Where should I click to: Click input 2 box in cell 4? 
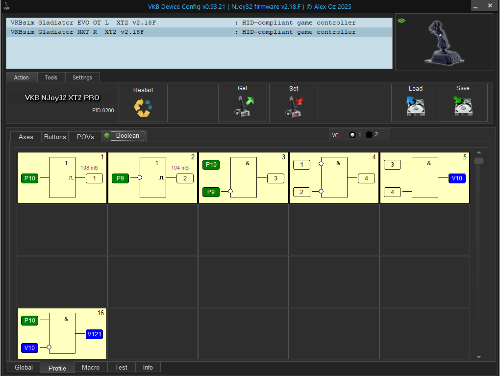301,192
